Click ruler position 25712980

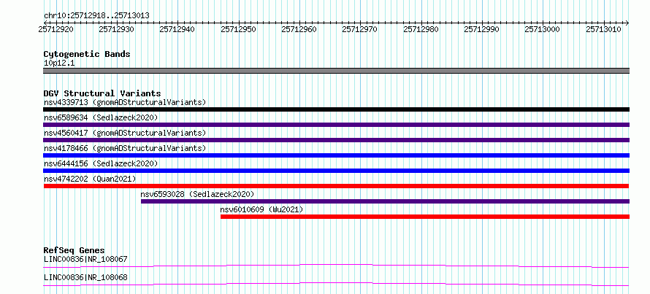(421, 29)
